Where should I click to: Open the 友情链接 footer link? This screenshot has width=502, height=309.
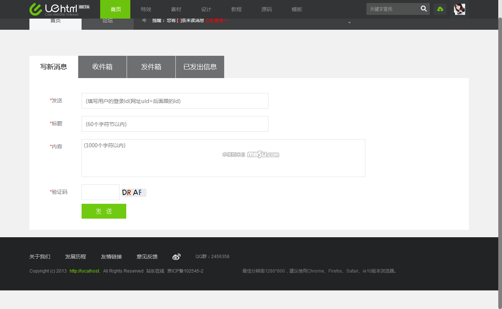click(111, 257)
